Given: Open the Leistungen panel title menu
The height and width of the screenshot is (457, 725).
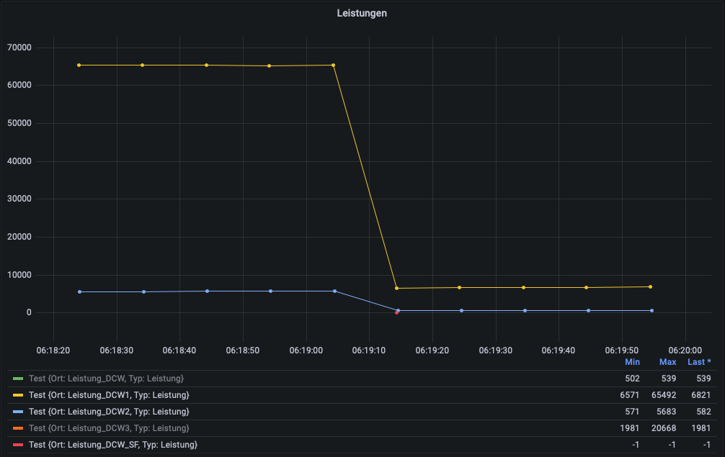Looking at the screenshot, I should pyautogui.click(x=362, y=14).
